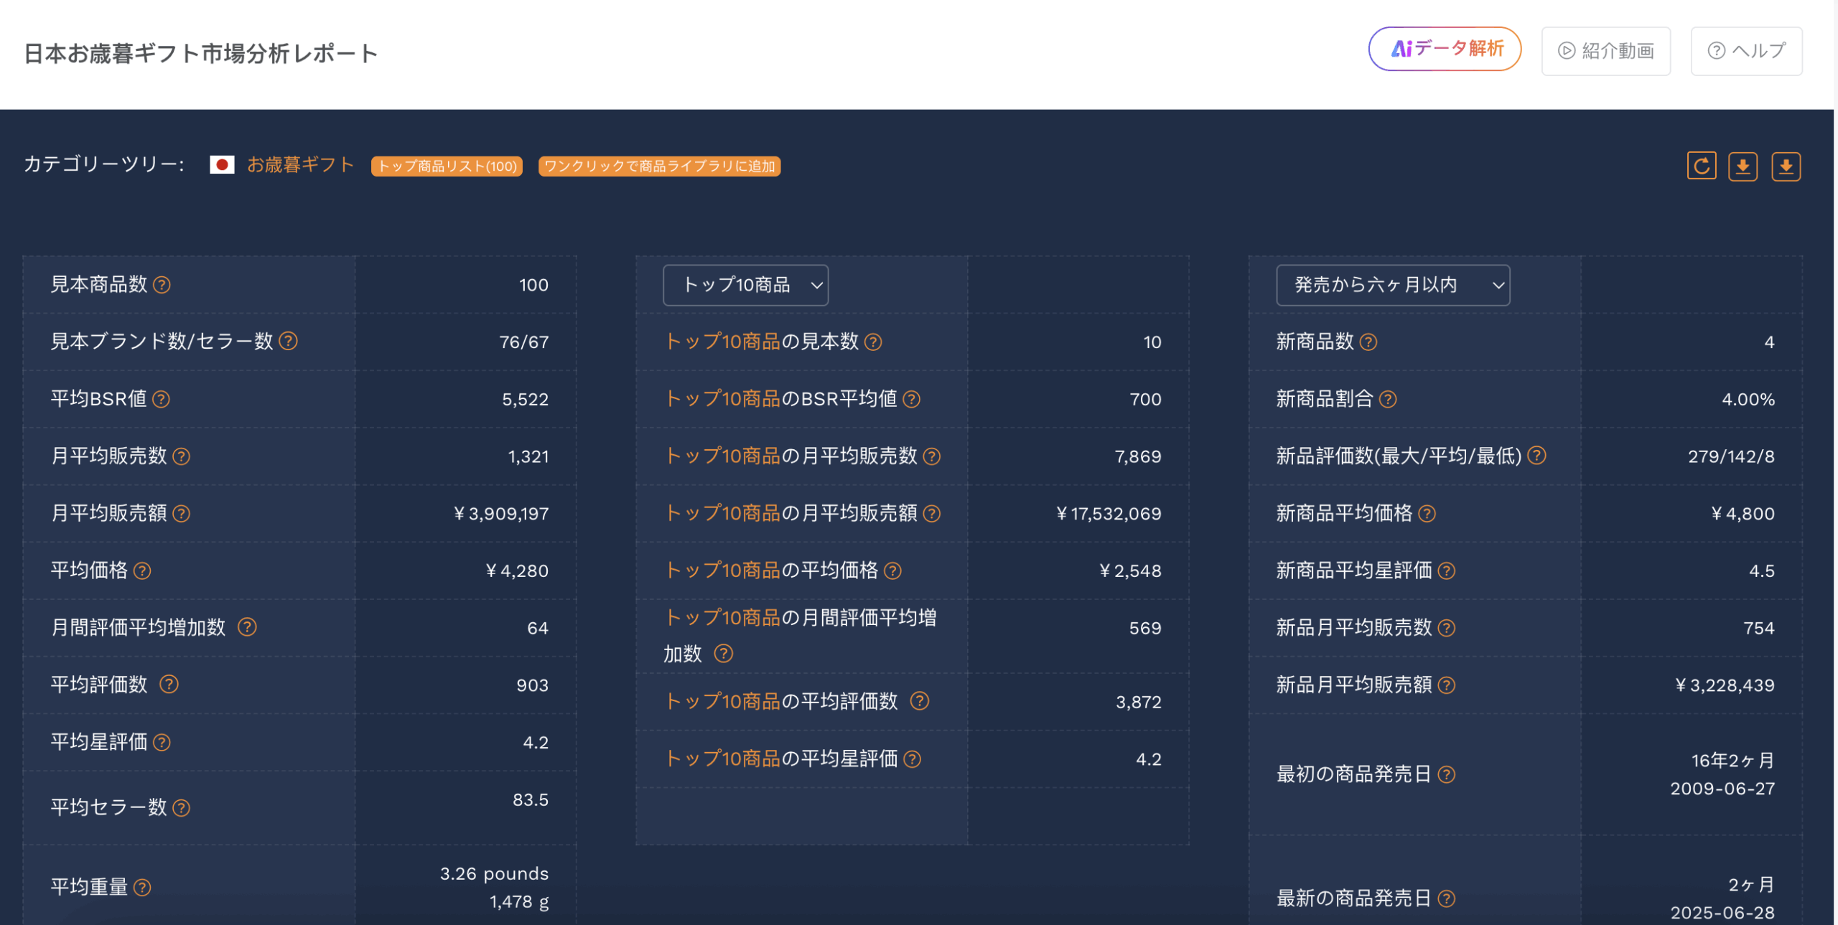
Task: Click the first download icon button
Action: 1743,166
